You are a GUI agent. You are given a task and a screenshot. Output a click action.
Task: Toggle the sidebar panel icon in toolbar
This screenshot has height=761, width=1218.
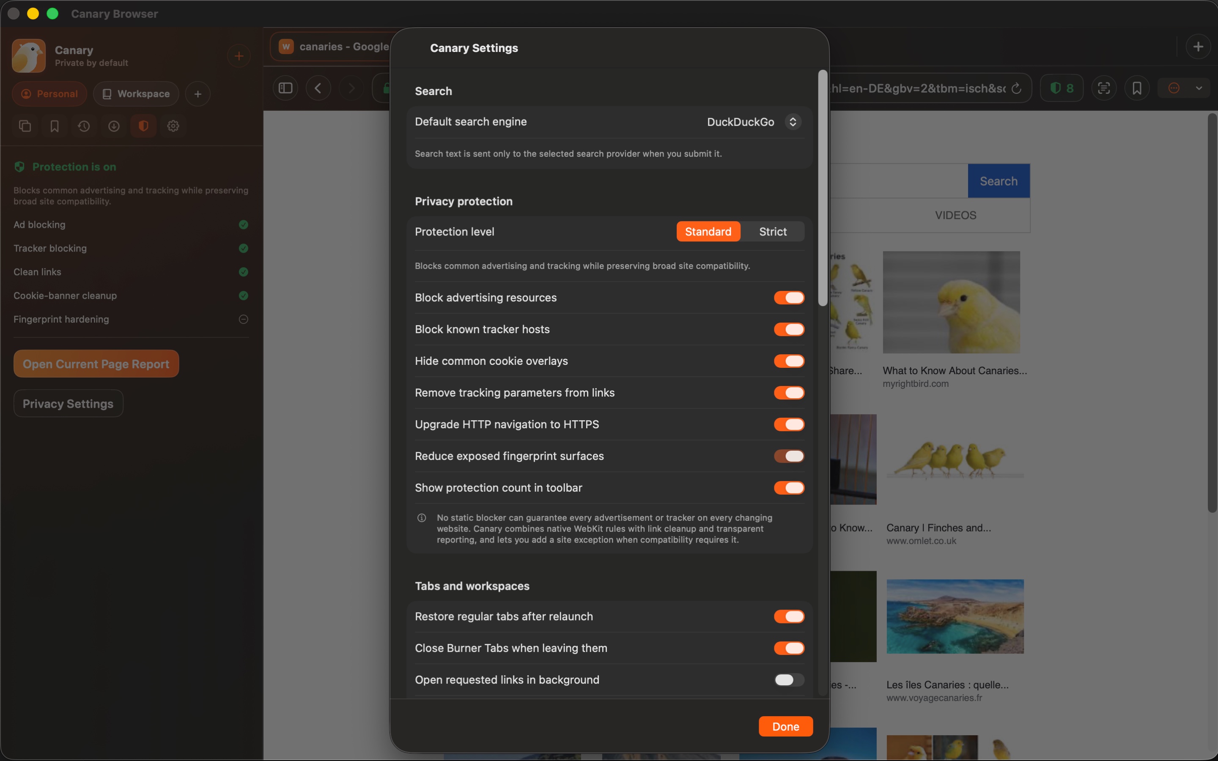point(285,88)
